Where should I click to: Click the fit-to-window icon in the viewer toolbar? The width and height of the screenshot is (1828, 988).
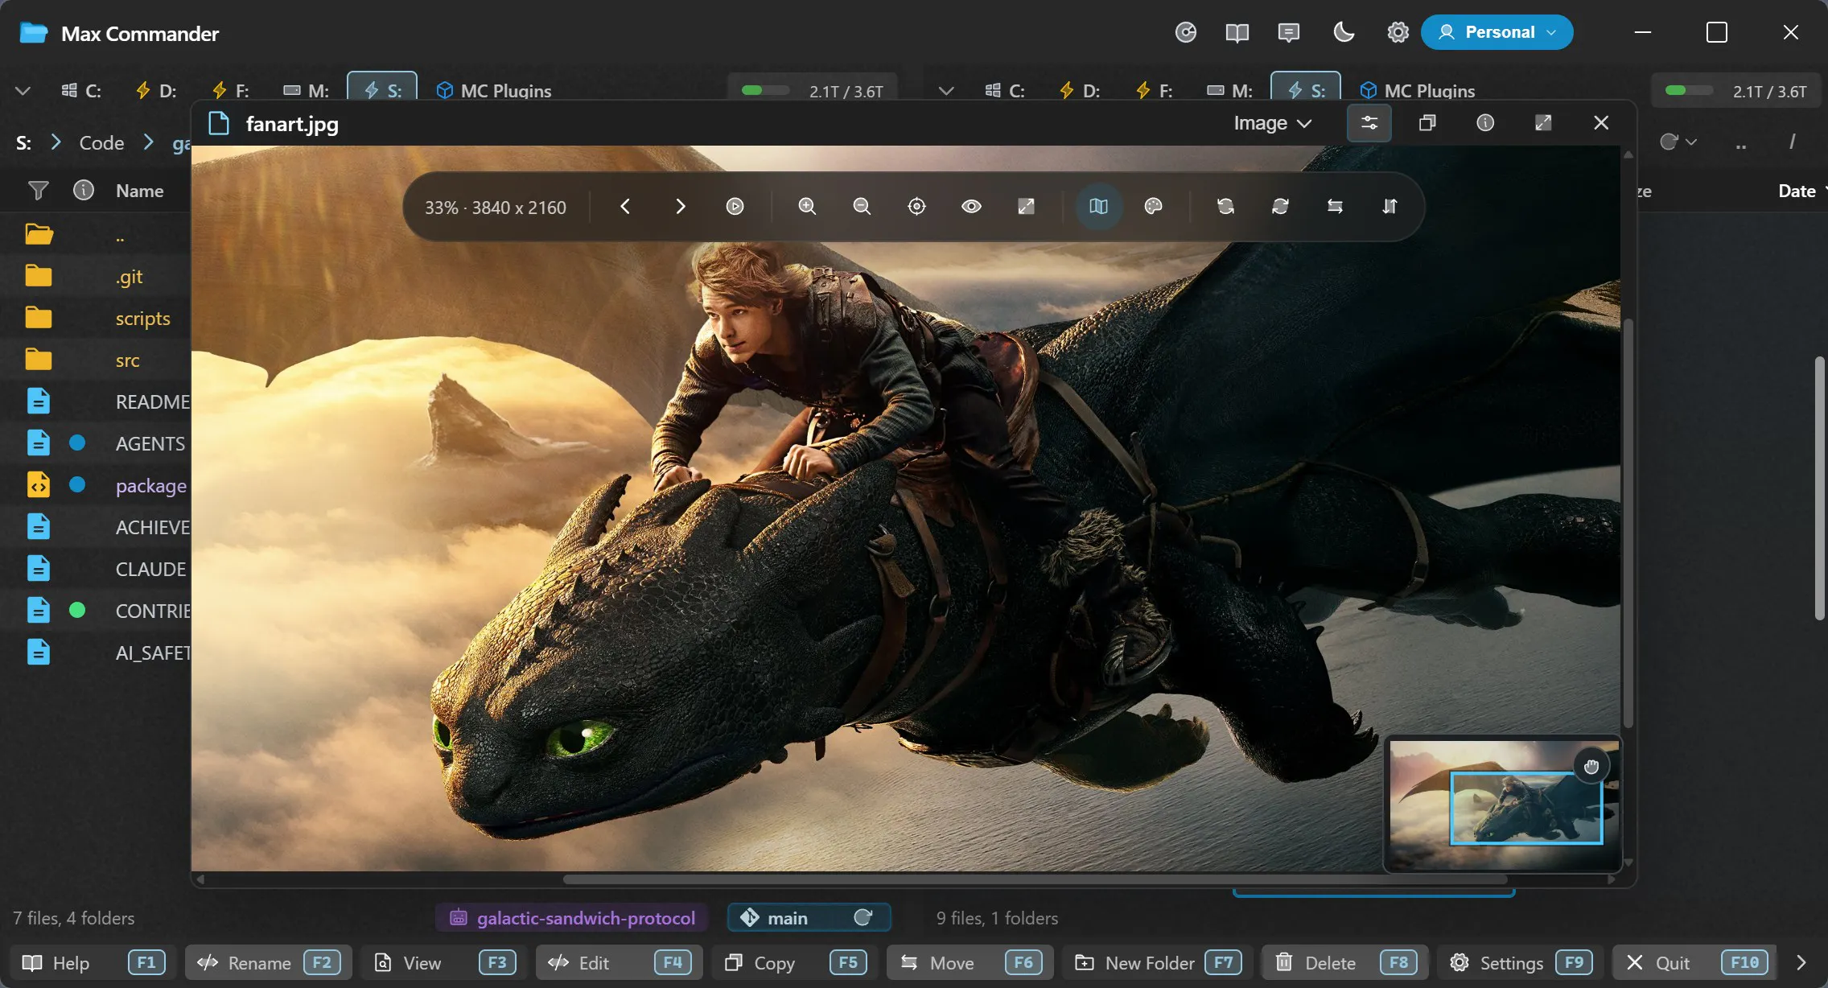coord(1026,207)
